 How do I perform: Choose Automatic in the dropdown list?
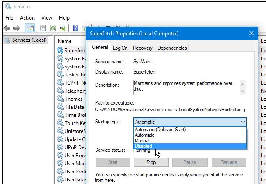[190, 135]
